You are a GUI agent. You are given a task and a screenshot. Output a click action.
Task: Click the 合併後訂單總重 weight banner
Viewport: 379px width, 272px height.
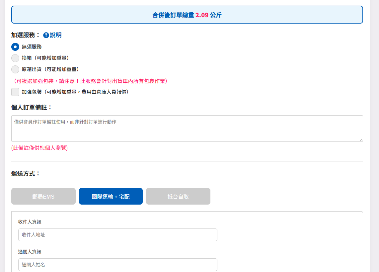tap(187, 15)
